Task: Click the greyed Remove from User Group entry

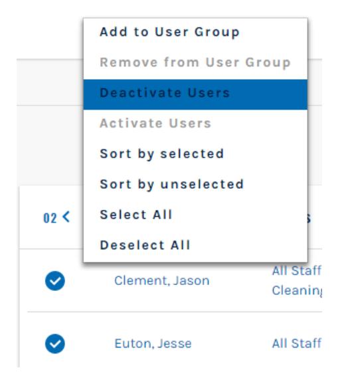Action: click(x=195, y=62)
